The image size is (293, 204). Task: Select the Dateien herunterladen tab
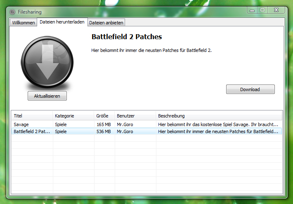pos(62,22)
